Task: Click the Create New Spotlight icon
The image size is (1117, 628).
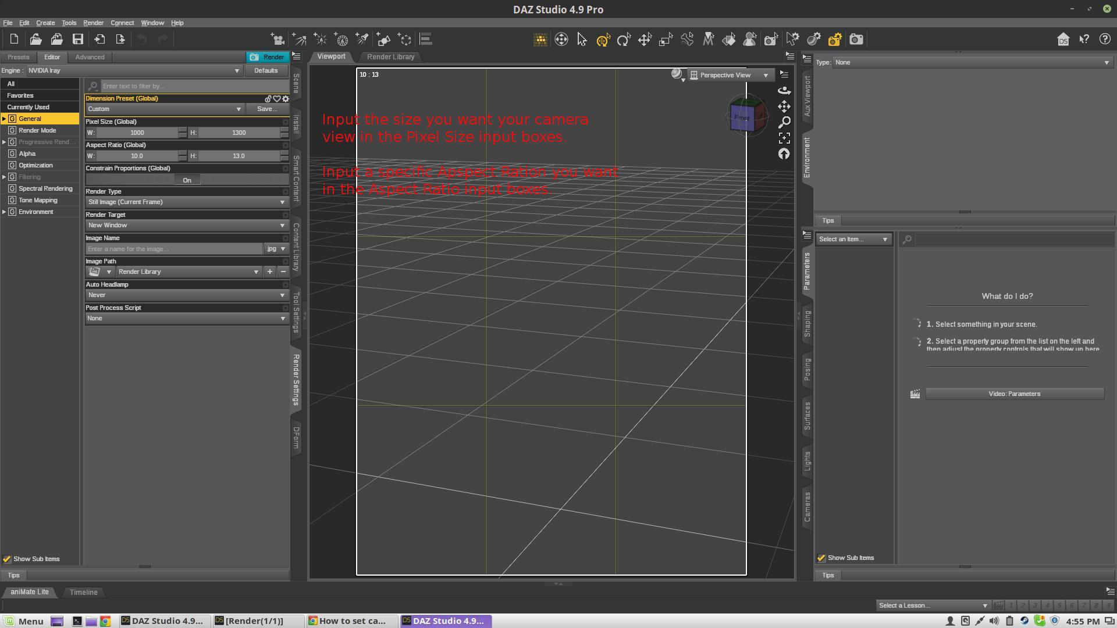Action: [x=362, y=40]
